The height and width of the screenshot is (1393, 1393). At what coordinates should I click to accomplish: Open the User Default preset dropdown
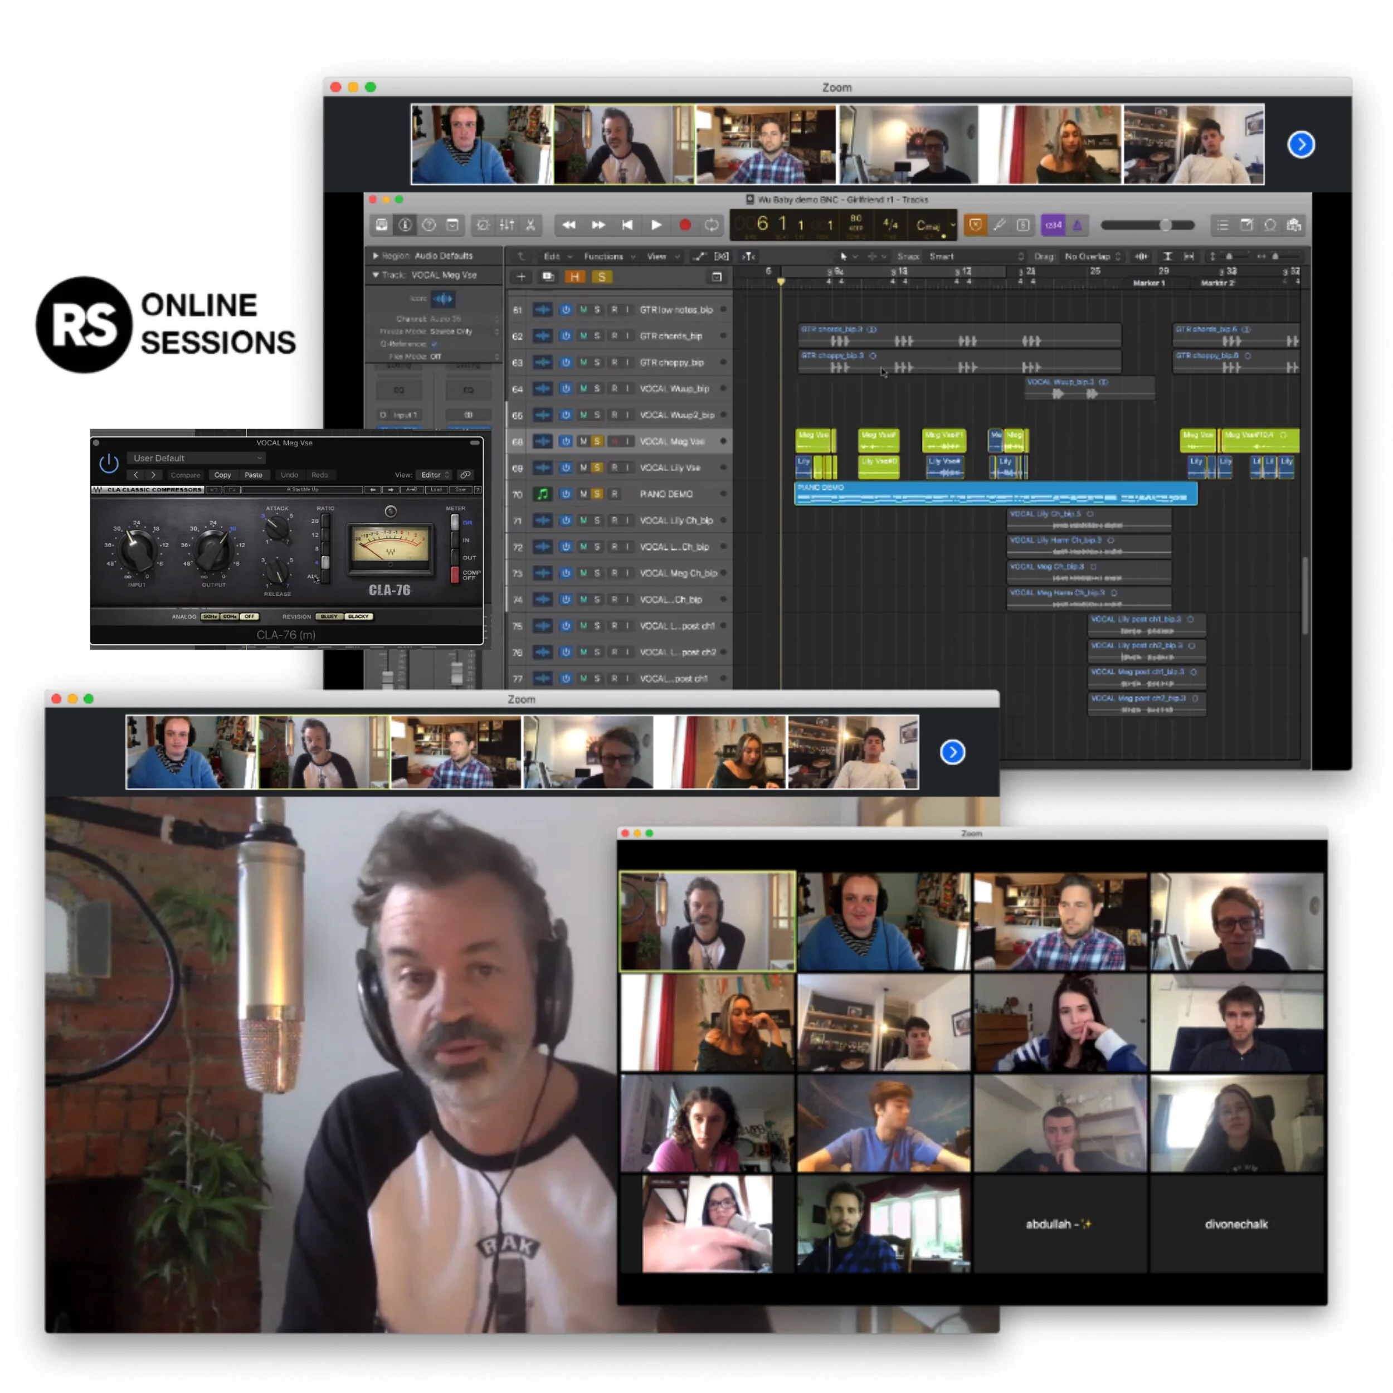[x=196, y=459]
